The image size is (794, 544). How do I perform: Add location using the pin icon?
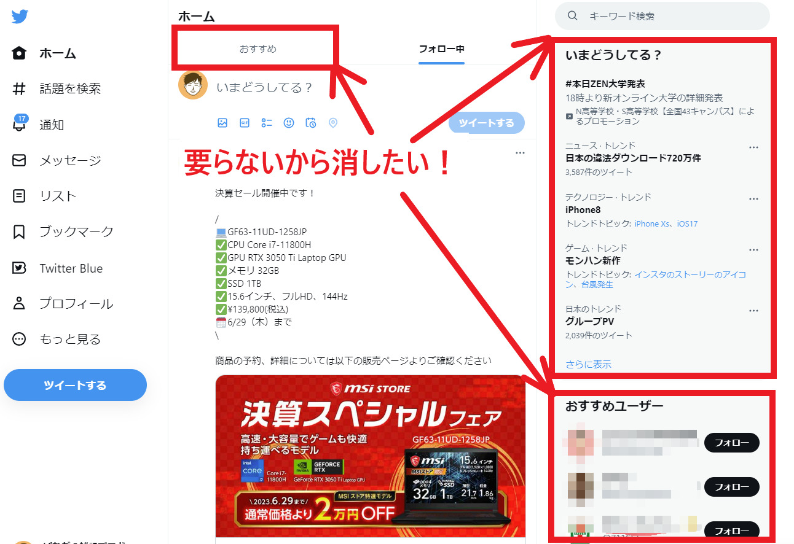coord(333,123)
